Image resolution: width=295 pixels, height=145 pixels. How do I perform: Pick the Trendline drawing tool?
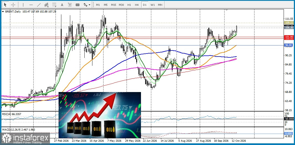[39, 5]
